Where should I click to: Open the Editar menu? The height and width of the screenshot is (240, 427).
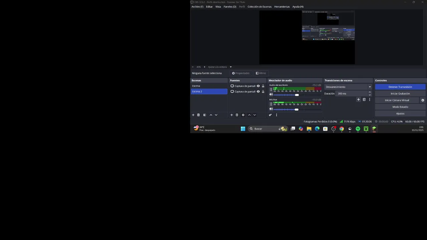click(x=209, y=7)
